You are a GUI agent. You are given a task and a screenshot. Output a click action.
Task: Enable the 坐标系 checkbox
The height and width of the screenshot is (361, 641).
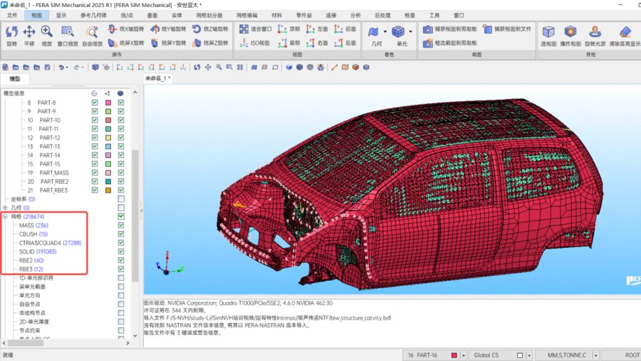[121, 199]
